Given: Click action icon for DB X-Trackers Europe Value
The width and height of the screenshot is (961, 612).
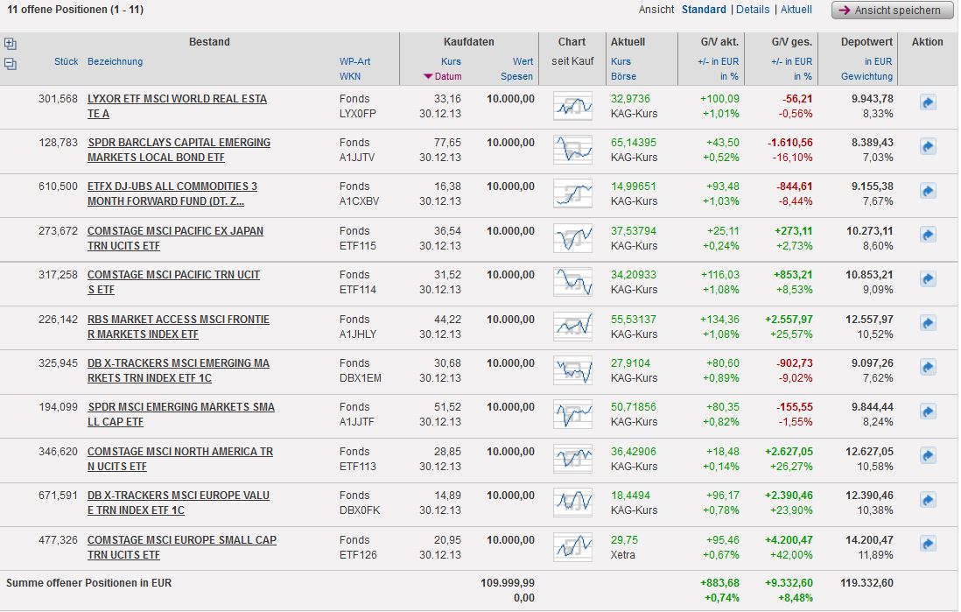Looking at the screenshot, I should point(928,499).
